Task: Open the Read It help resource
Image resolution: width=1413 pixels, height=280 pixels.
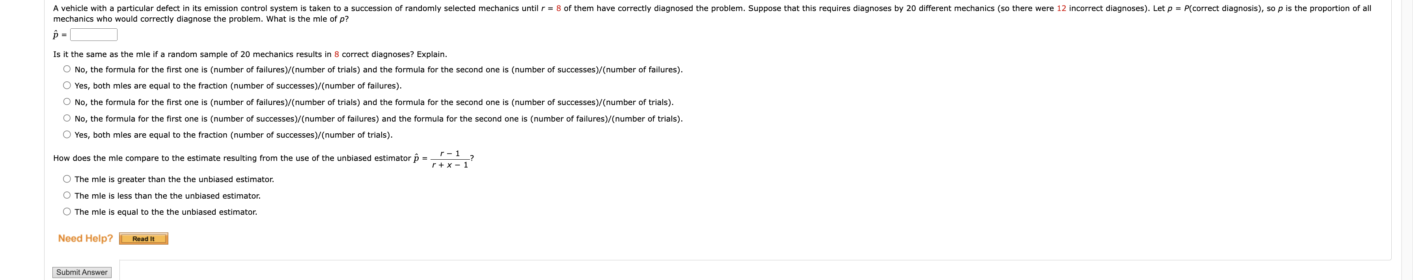Action: [x=143, y=238]
